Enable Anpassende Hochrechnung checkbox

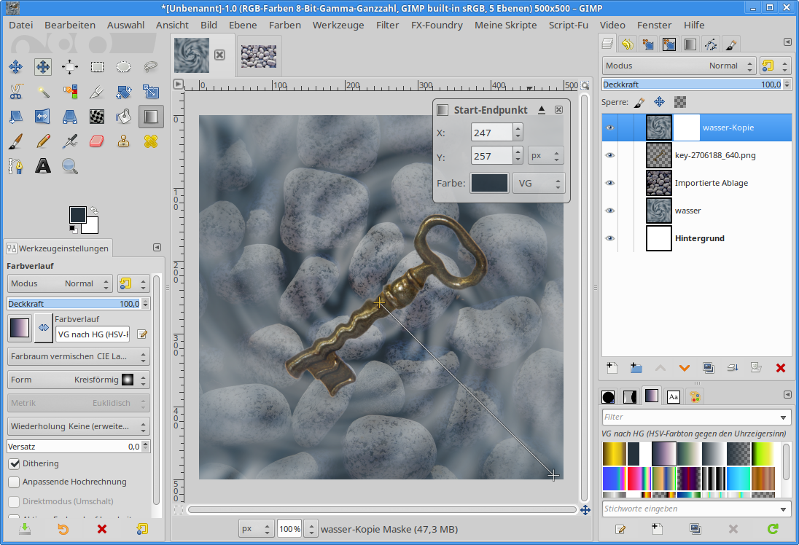(14, 482)
